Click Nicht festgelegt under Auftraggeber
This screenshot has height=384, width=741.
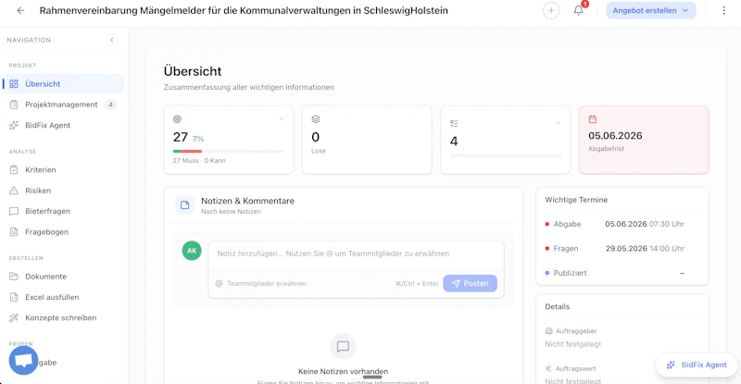tap(572, 344)
